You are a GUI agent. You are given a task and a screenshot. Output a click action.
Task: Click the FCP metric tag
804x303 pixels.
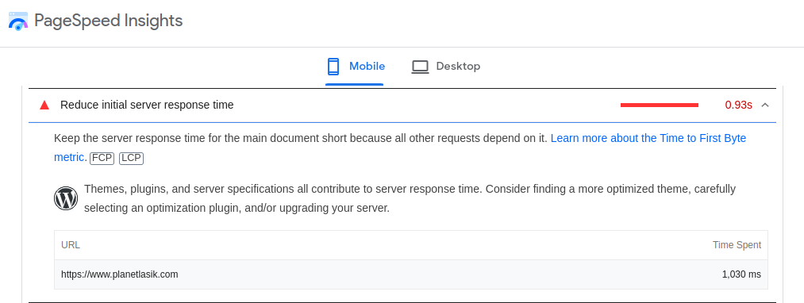(102, 158)
